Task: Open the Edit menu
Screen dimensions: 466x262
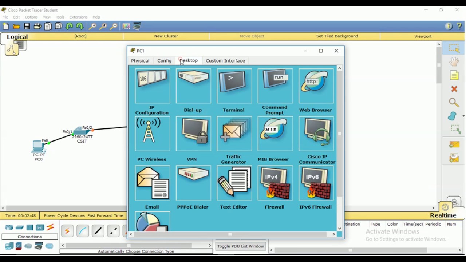Action: click(x=16, y=17)
